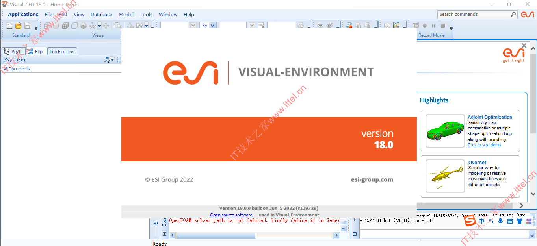537x246 pixels.
Task: Select the wireframe cube view icon
Action: click(x=48, y=26)
